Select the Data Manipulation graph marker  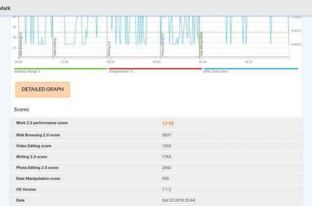[x=201, y=44]
